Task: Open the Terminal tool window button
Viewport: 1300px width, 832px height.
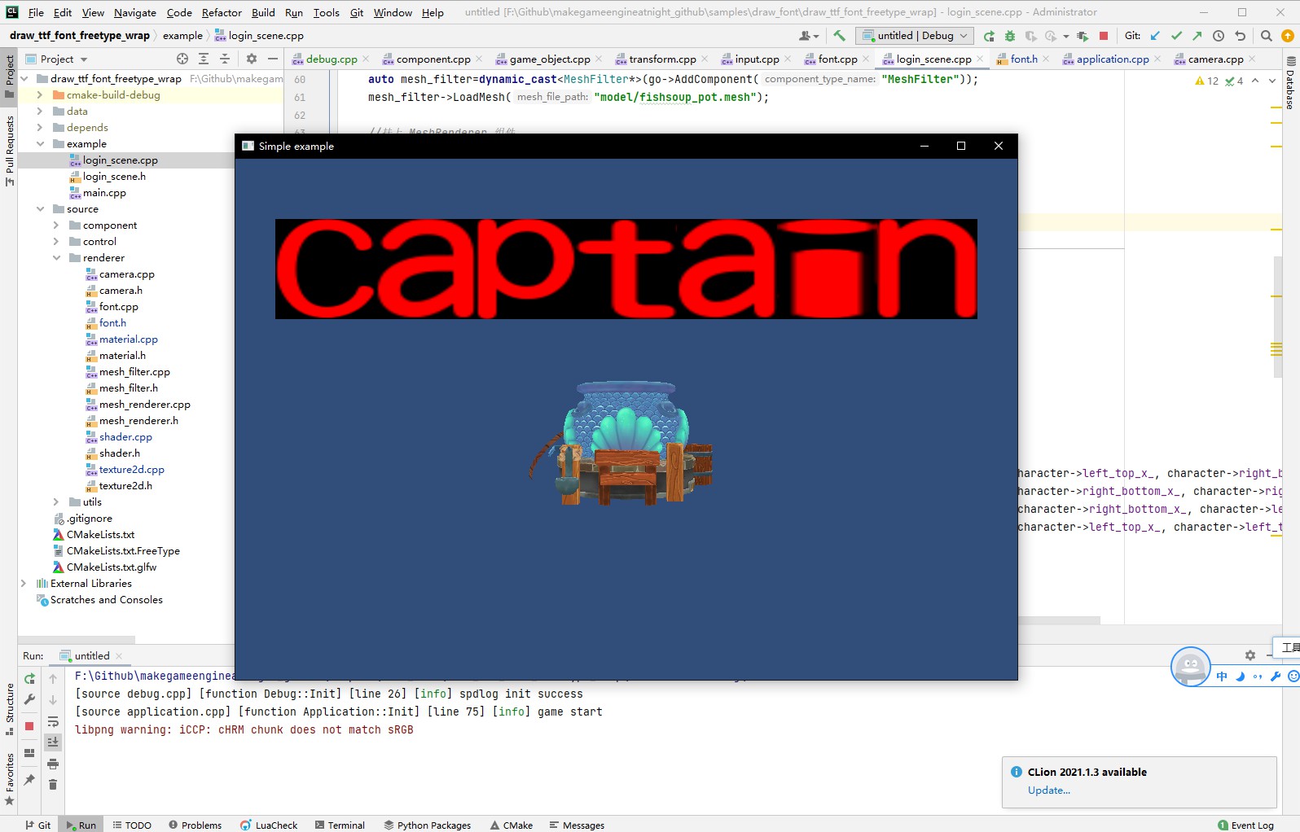Action: coord(340,825)
